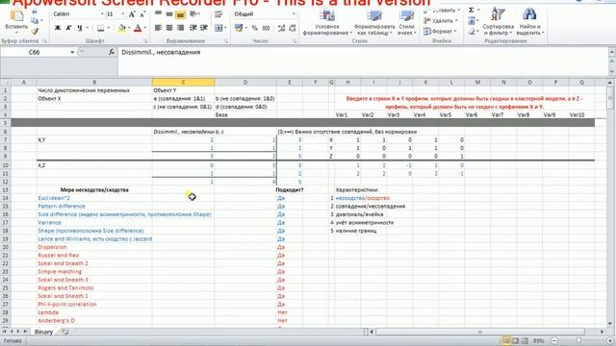Viewport: 616px width, 346px height.
Task: Click the Normal view status bar icon
Action: pyautogui.click(x=506, y=341)
